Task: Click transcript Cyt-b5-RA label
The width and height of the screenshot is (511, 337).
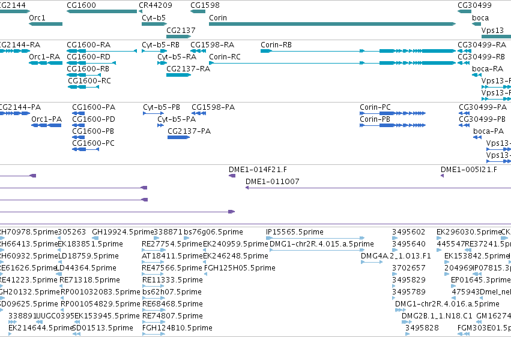Action: pos(177,57)
